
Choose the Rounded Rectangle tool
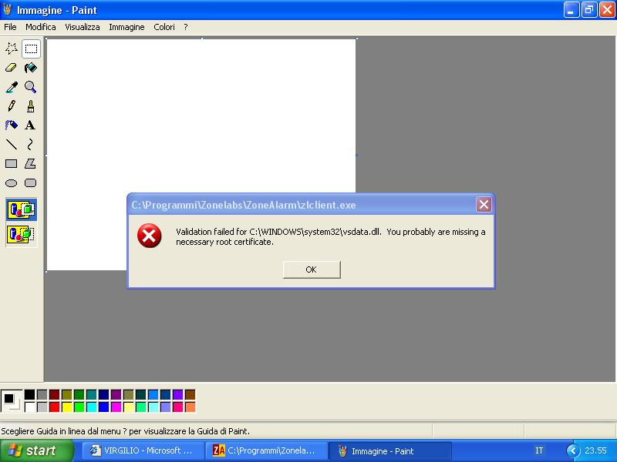[31, 183]
